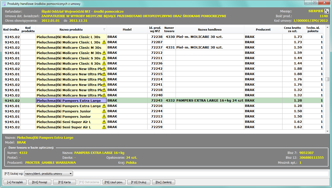Open product card with [F3] Karta

[x=64, y=182]
